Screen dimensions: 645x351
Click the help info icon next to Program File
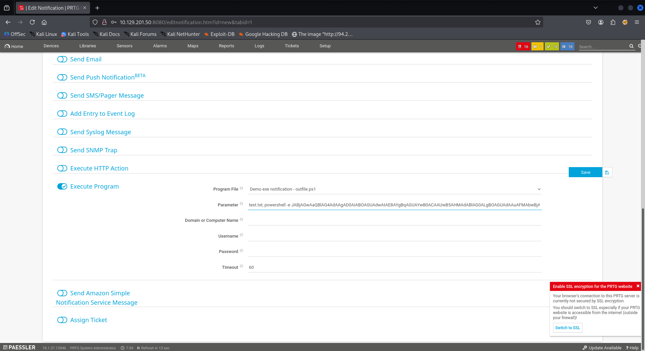tap(241, 188)
